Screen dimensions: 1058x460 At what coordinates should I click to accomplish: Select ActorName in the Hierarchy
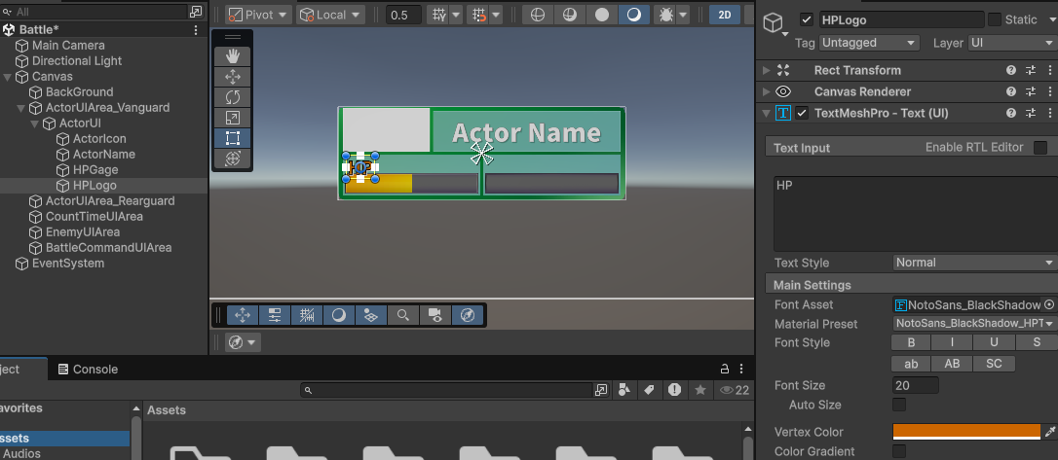point(103,155)
